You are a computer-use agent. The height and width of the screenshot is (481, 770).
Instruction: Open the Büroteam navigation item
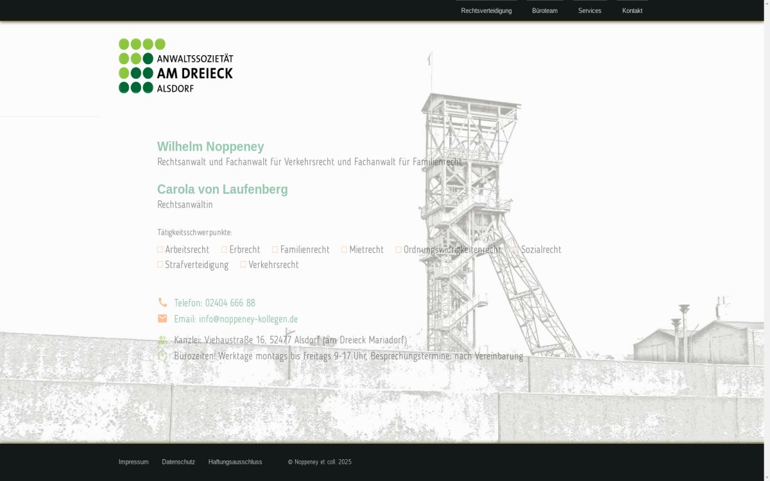pyautogui.click(x=545, y=11)
